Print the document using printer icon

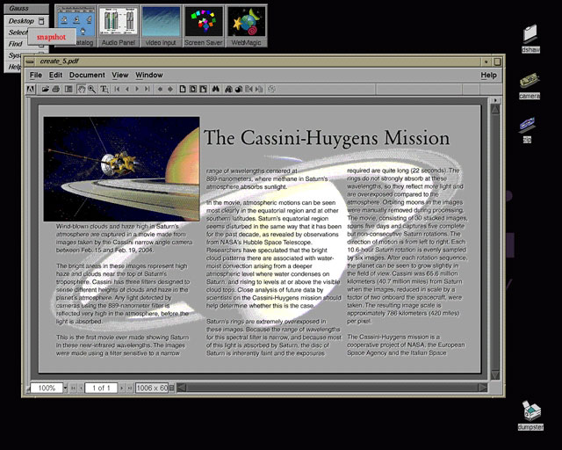56,89
